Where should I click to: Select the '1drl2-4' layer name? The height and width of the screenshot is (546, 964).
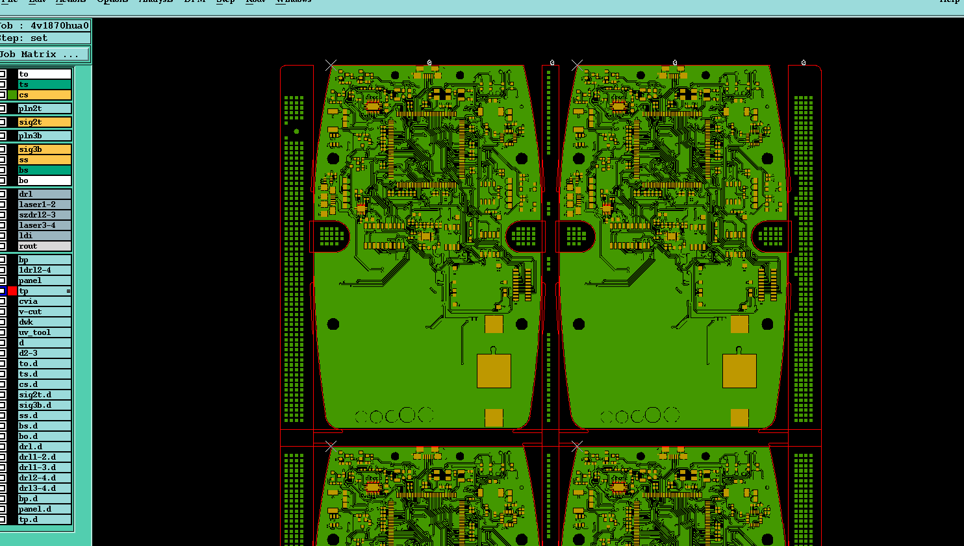[x=44, y=270]
